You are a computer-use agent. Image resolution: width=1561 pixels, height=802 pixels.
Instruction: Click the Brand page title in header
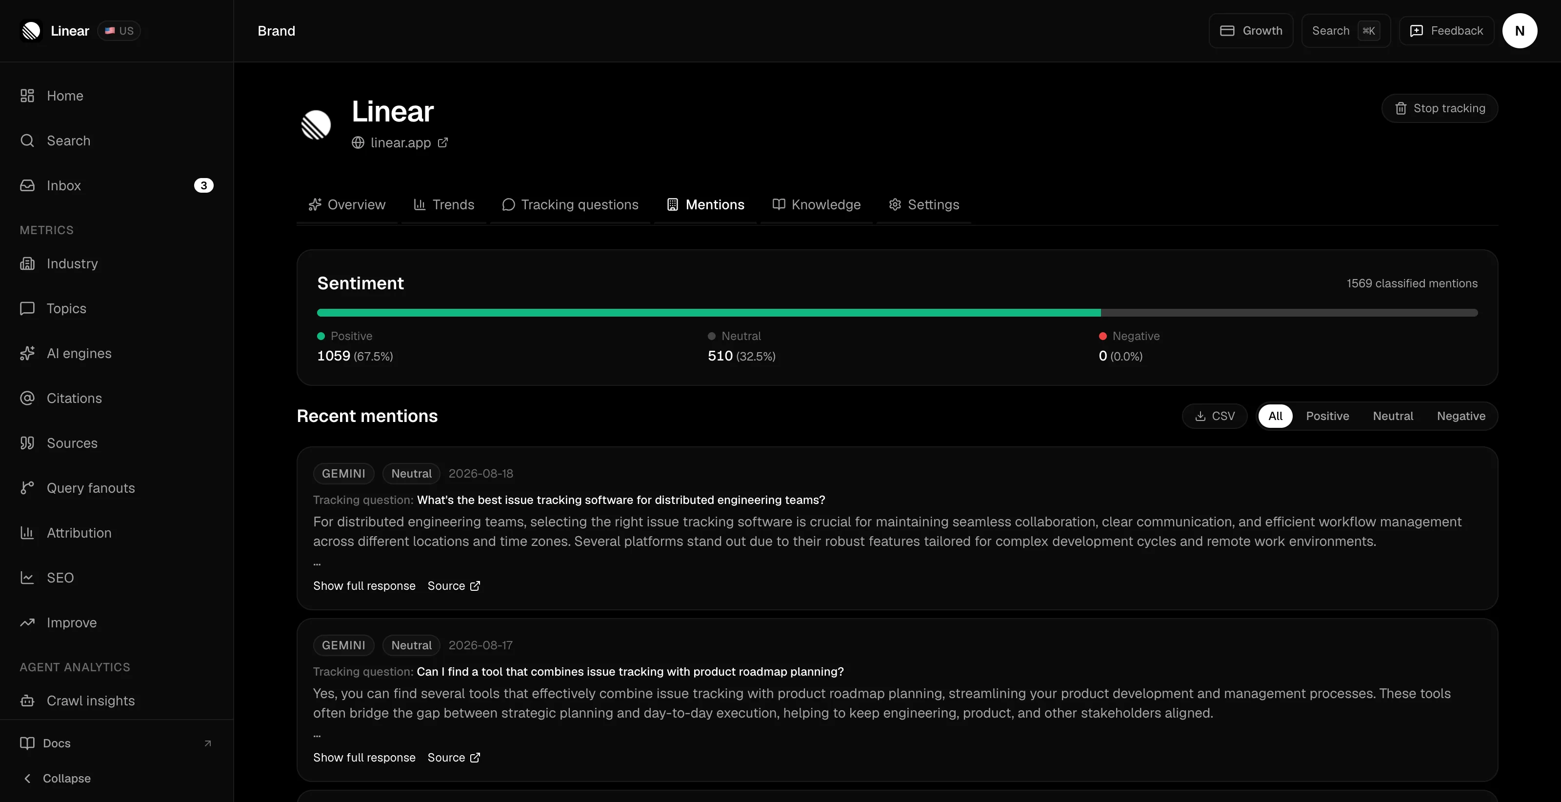tap(276, 31)
